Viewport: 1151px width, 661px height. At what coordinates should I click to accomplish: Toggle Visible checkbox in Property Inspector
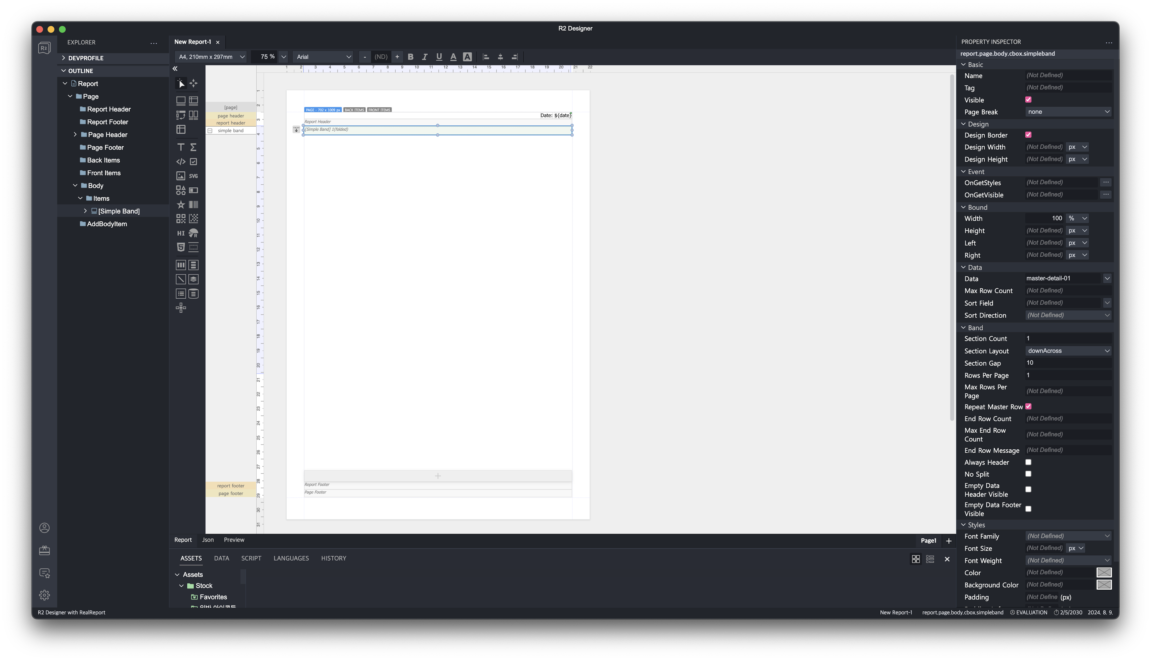(1028, 99)
